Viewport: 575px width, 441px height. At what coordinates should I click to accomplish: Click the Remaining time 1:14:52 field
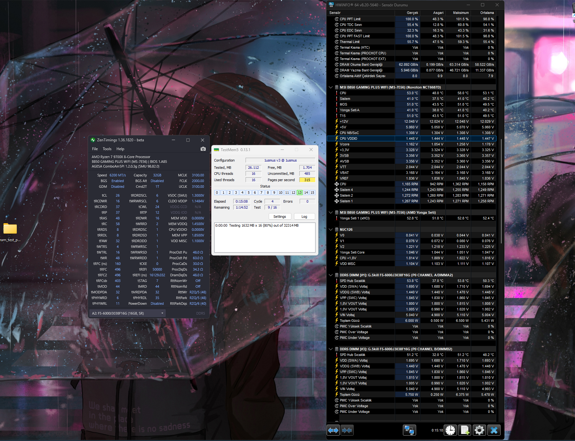click(242, 207)
